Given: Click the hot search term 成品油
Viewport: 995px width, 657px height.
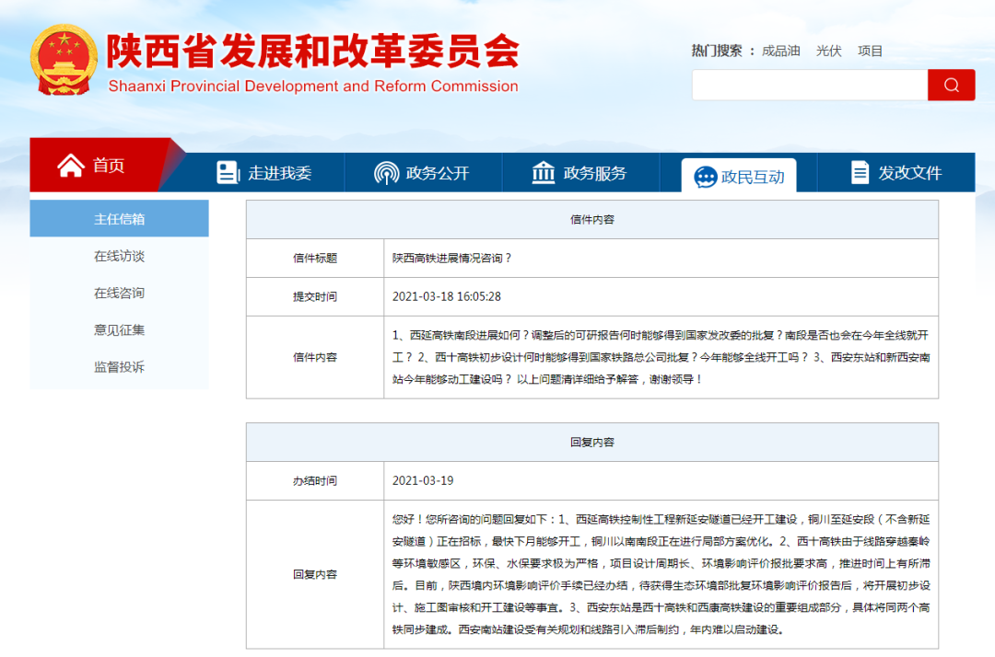Looking at the screenshot, I should [x=780, y=52].
